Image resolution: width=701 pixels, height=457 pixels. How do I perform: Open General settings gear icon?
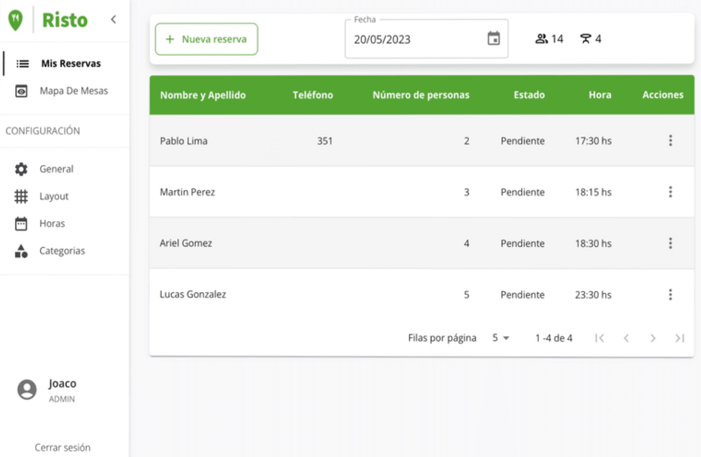point(21,169)
